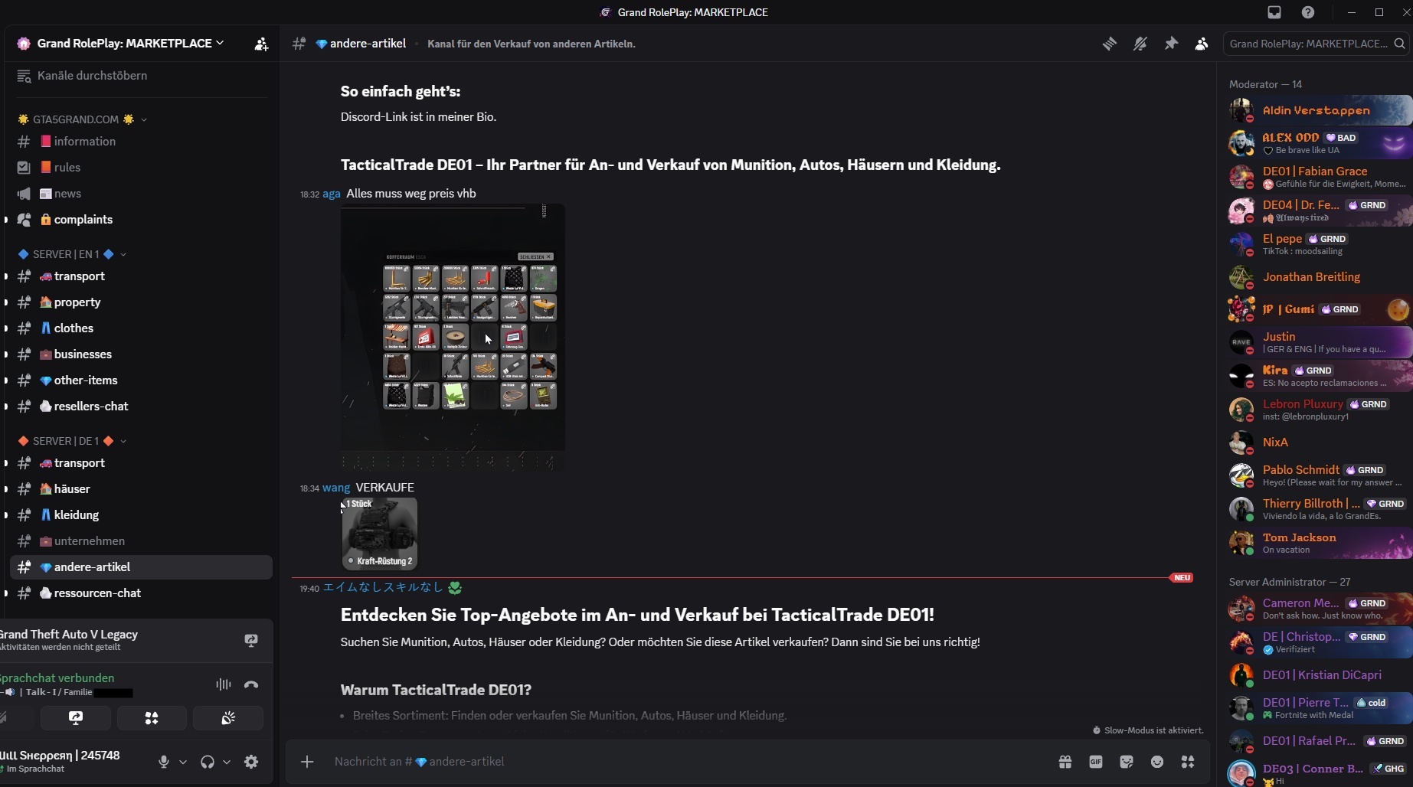Open the profile of user wang
1413x787 pixels.
[x=335, y=488]
